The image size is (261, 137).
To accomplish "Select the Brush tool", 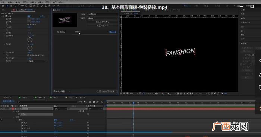I will click(x=42, y=6).
